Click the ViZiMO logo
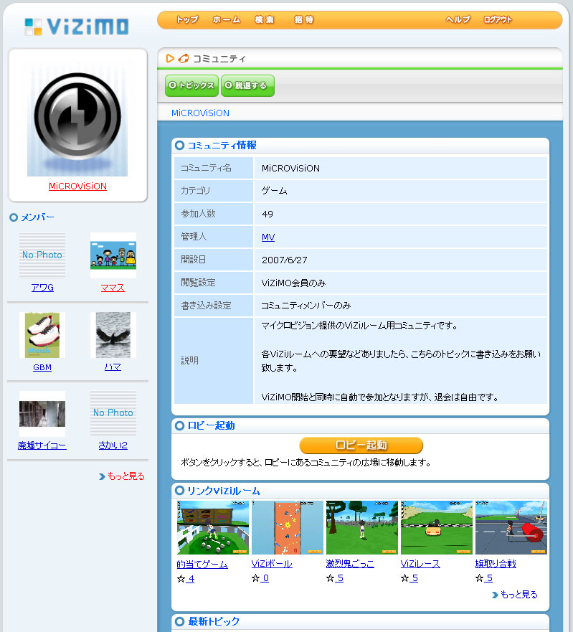Screen dimensions: 573x632 click(77, 27)
